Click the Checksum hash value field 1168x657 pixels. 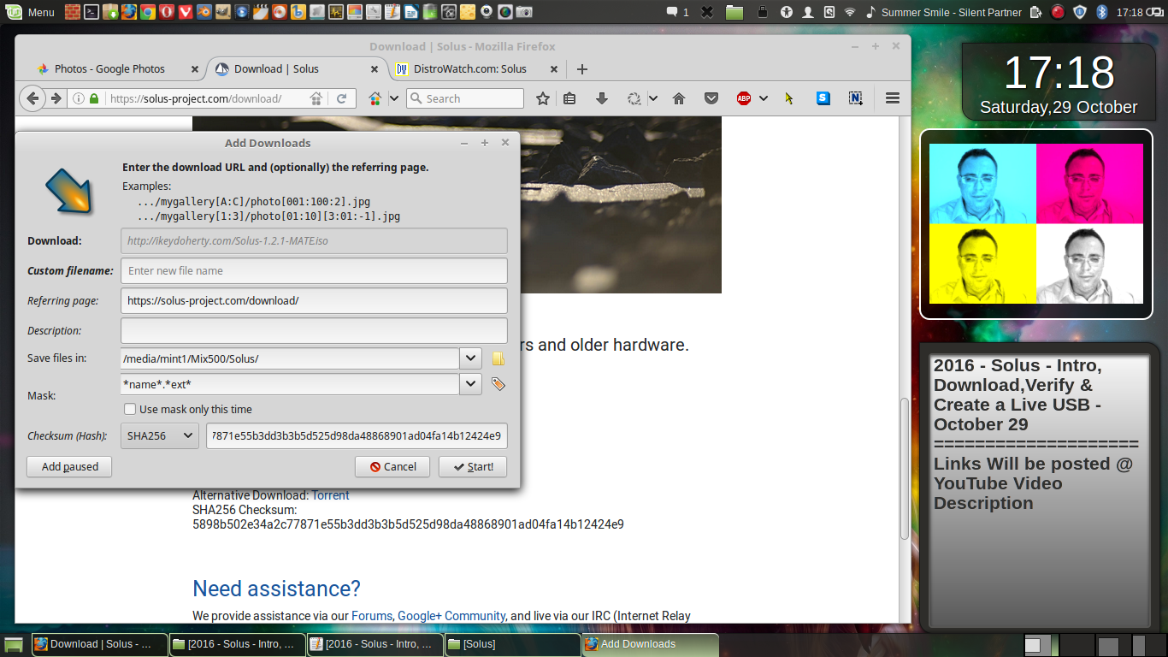357,435
